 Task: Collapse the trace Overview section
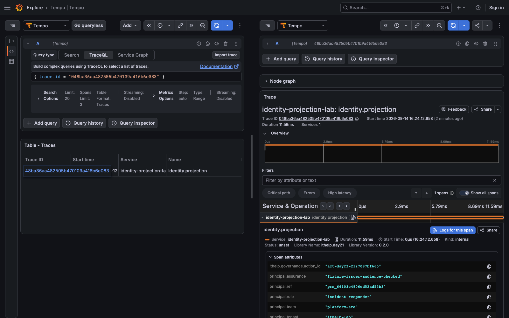point(265,134)
